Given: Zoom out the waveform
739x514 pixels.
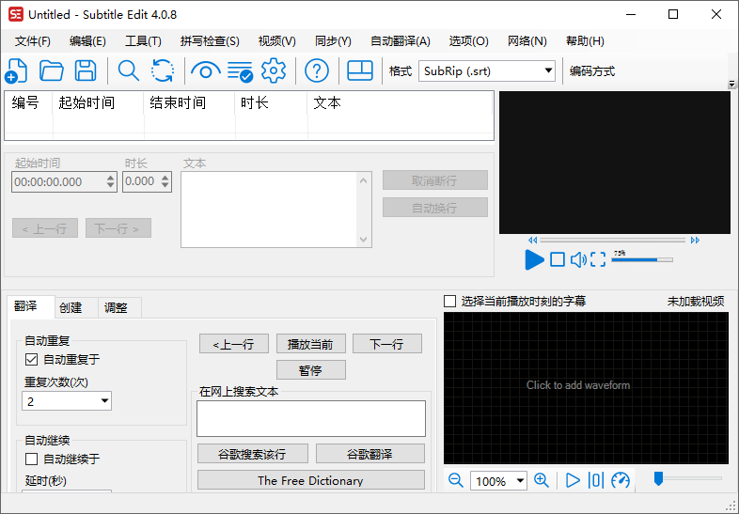Looking at the screenshot, I should click(456, 480).
